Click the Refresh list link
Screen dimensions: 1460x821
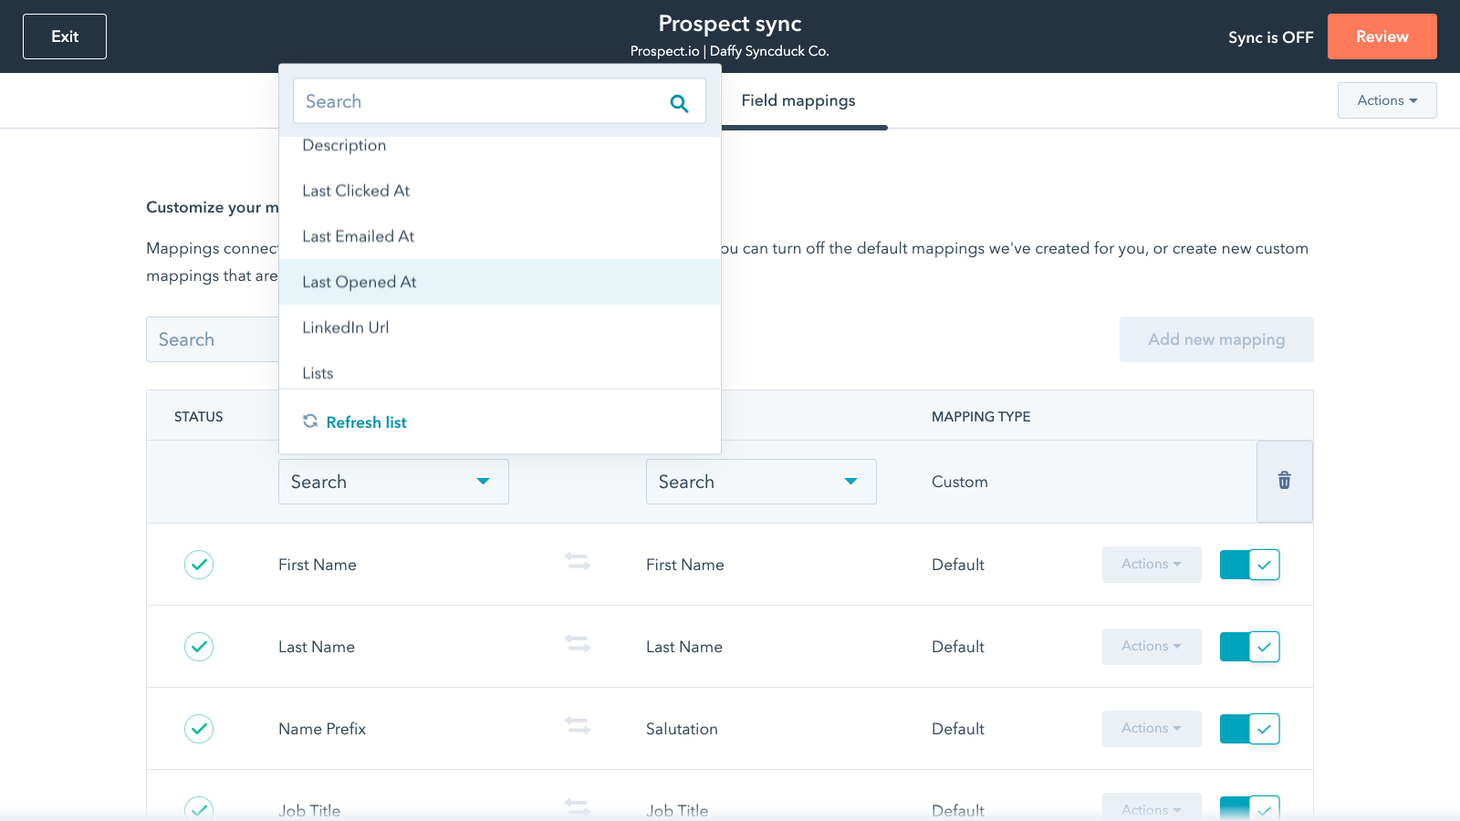(x=366, y=422)
